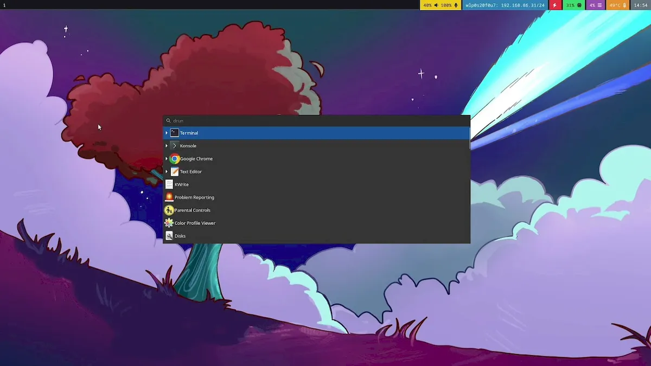Image resolution: width=651 pixels, height=366 pixels.
Task: Open Color Profile Viewer entry
Action: pos(316,223)
